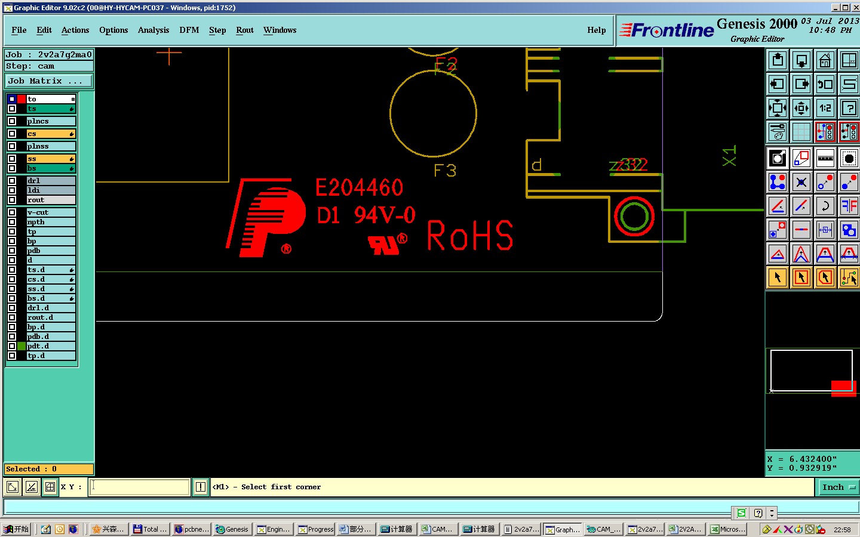The height and width of the screenshot is (537, 860).
Task: Open the Help menu
Action: 597,30
